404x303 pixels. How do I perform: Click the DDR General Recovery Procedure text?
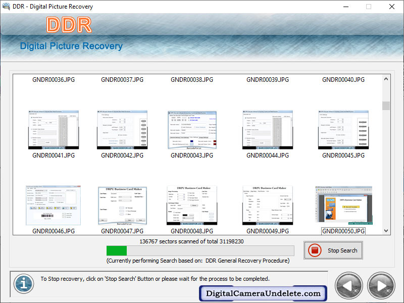point(197,261)
